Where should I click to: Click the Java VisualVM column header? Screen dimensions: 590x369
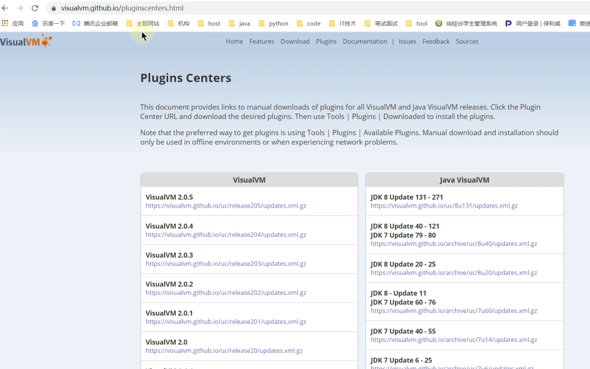(465, 180)
